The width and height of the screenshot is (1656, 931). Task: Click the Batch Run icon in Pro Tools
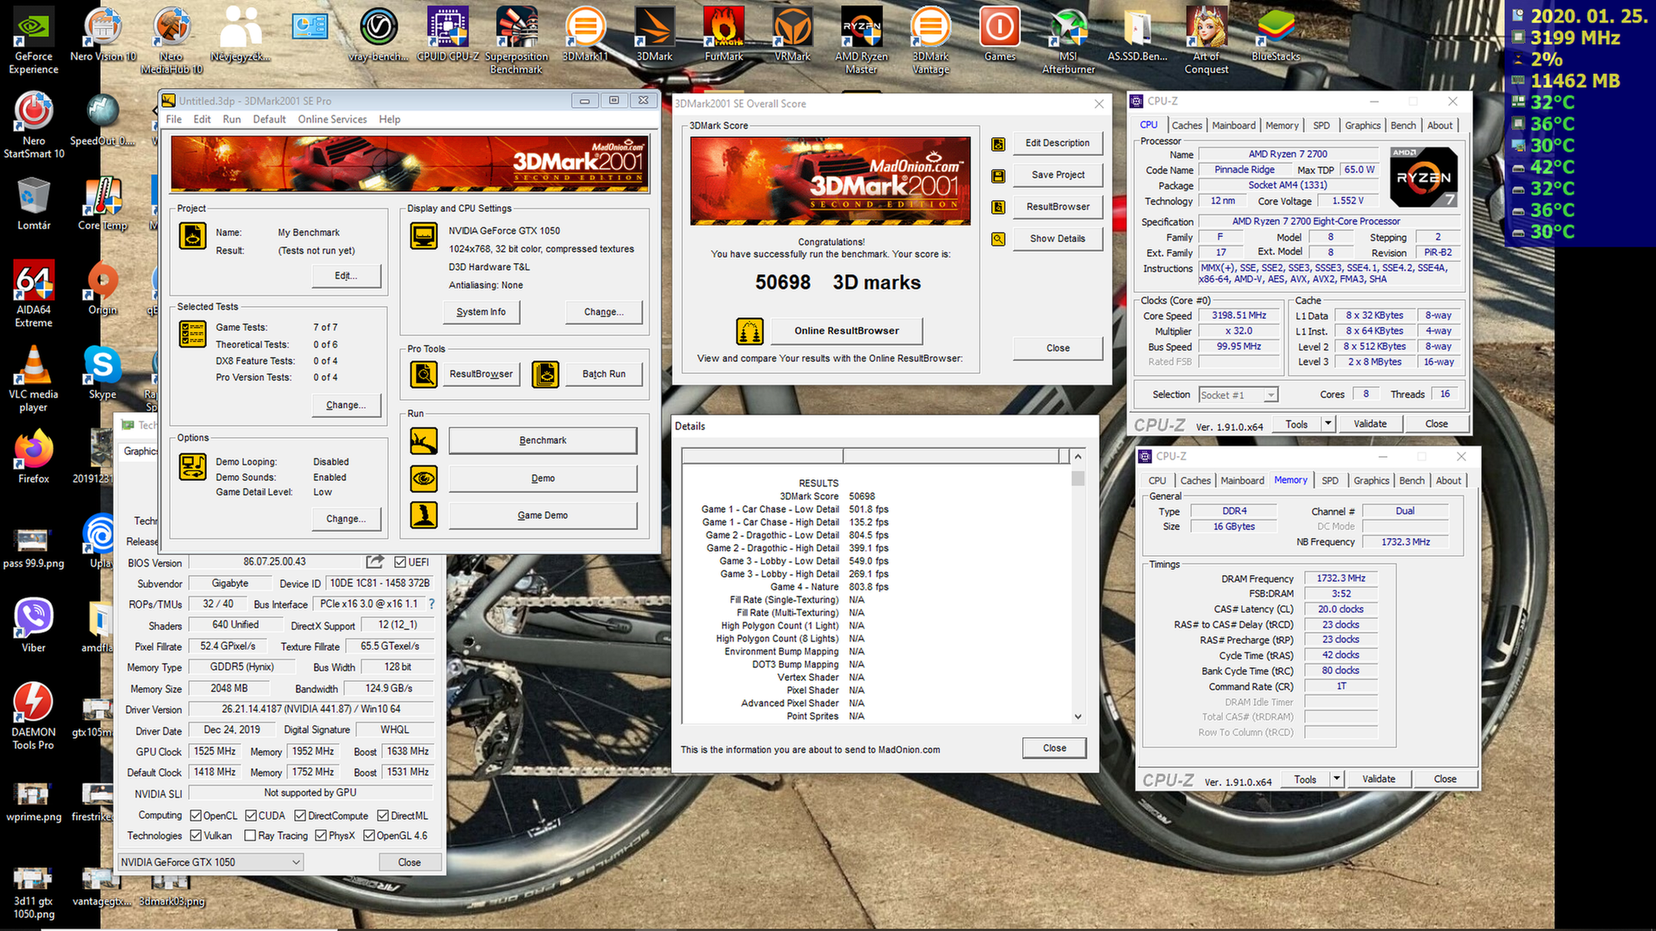(x=545, y=374)
